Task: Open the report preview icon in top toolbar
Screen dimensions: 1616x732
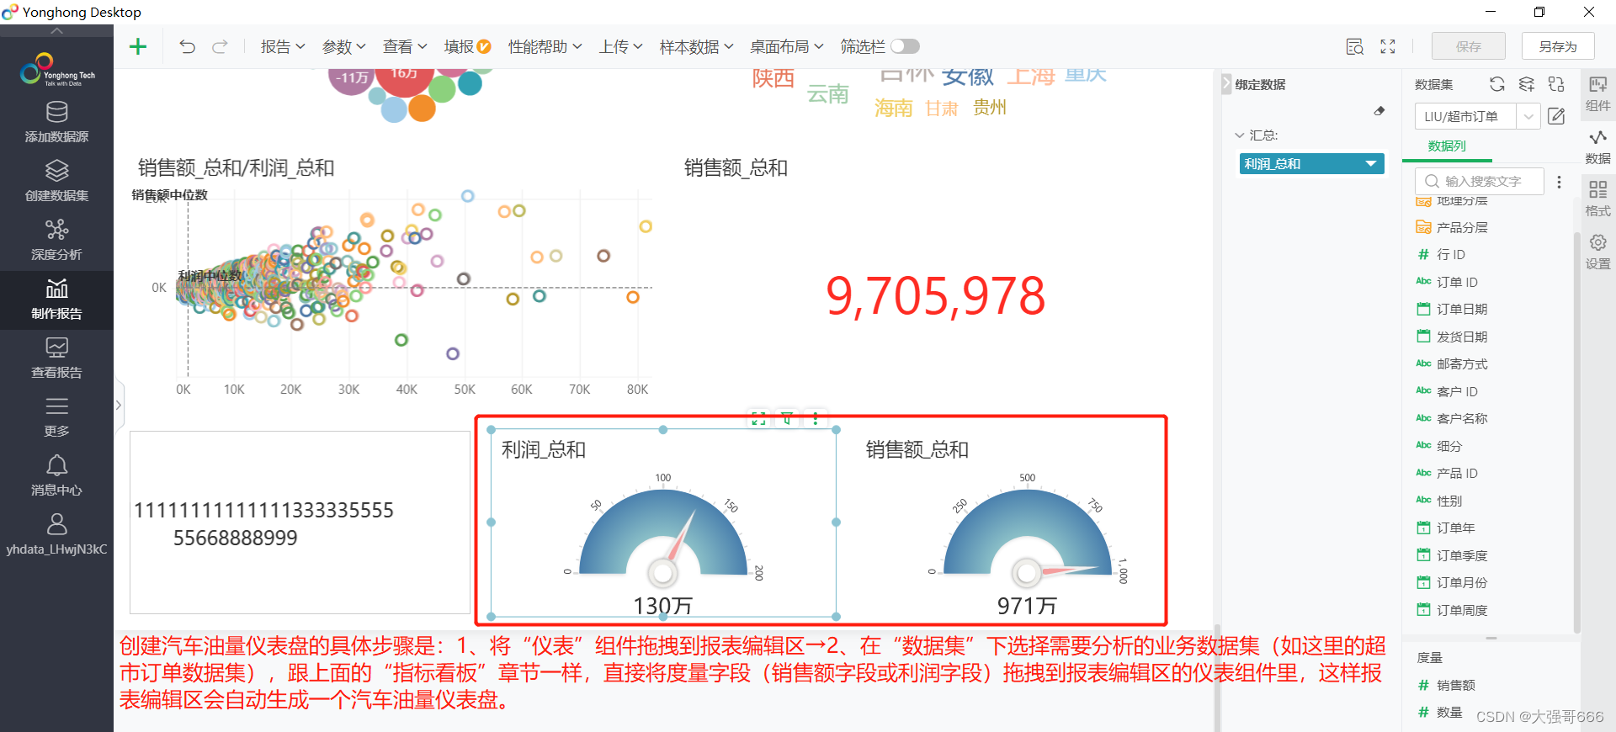Action: tap(1354, 46)
